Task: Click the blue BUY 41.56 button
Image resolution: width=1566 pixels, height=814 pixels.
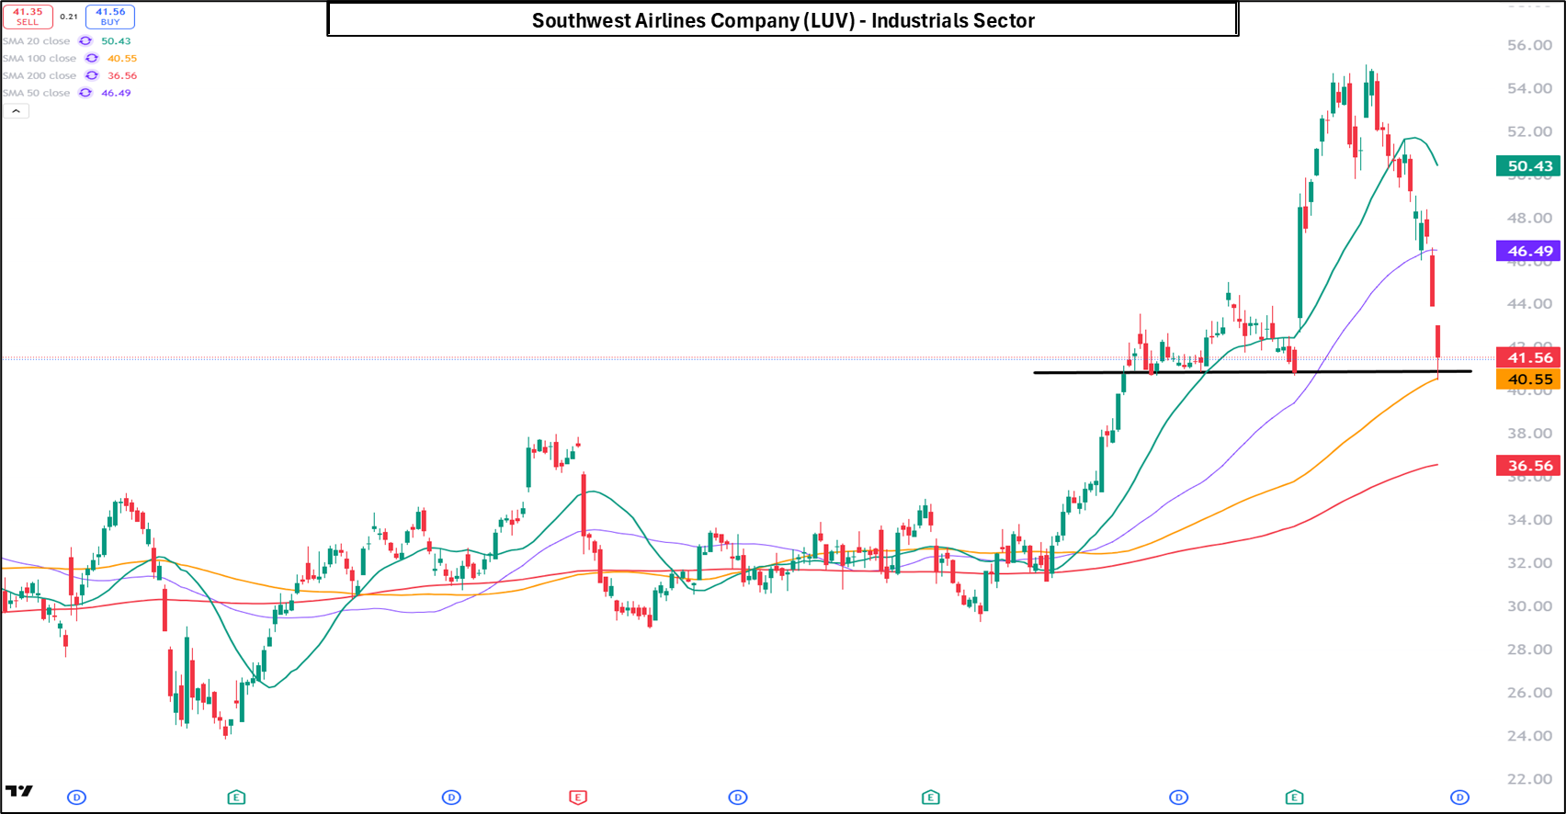Action: point(110,17)
